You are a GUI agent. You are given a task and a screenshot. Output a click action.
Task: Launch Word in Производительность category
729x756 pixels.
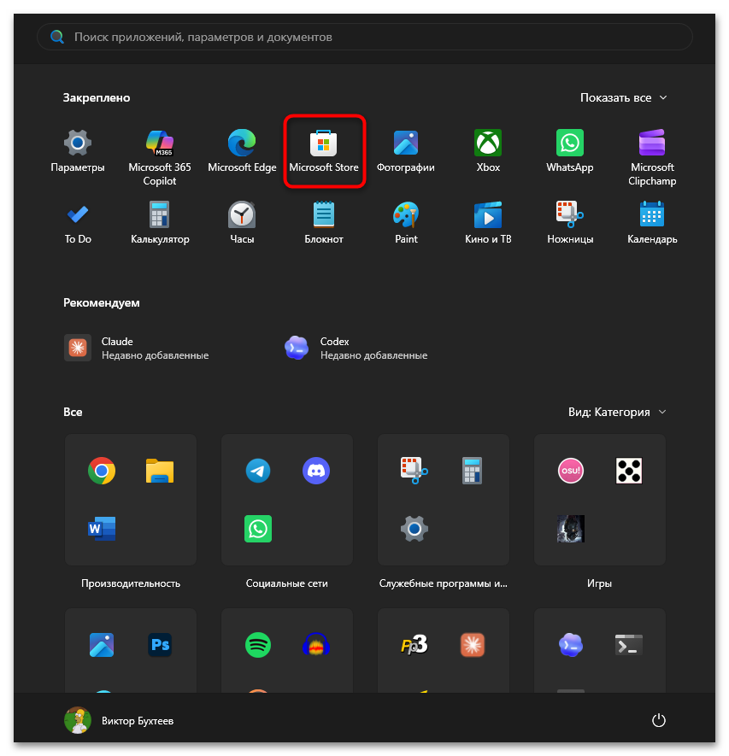[x=102, y=529]
